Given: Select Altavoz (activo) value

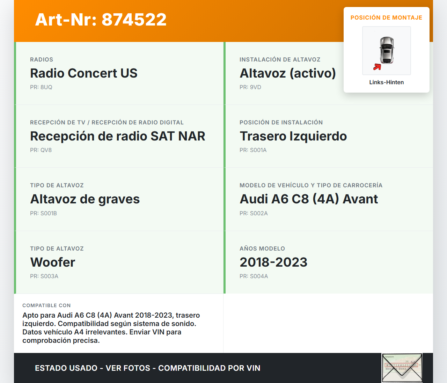Looking at the screenshot, I should tap(288, 73).
